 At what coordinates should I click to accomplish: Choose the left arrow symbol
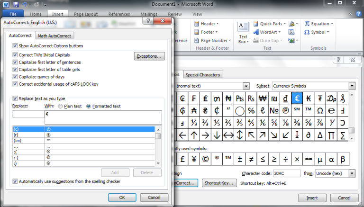click(182, 135)
